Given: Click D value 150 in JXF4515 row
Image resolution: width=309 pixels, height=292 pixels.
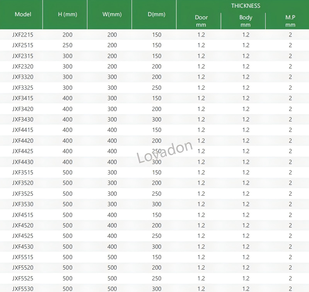Looking at the screenshot, I should [x=157, y=215].
